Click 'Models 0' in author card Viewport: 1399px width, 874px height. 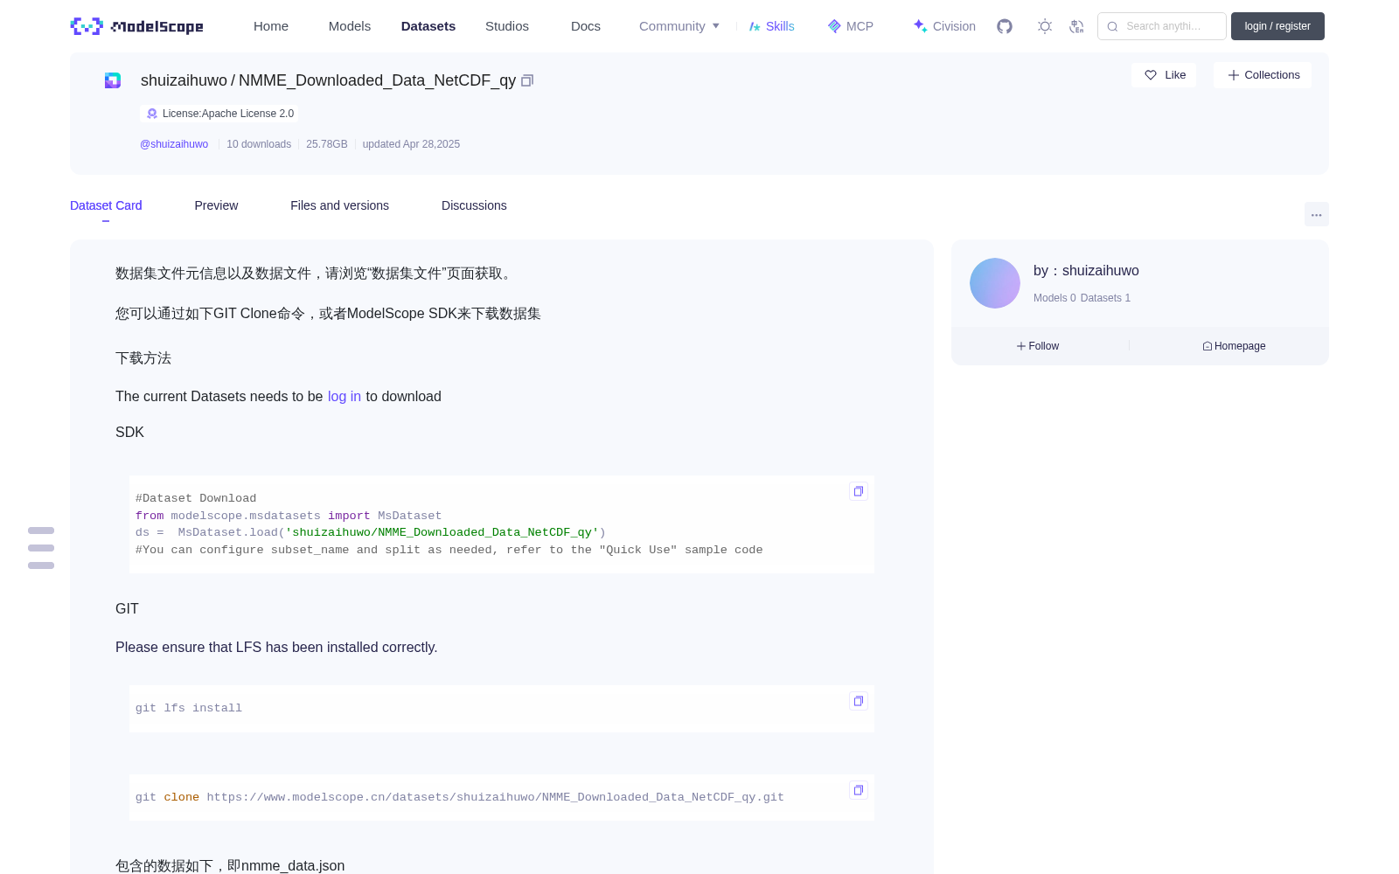click(1054, 298)
